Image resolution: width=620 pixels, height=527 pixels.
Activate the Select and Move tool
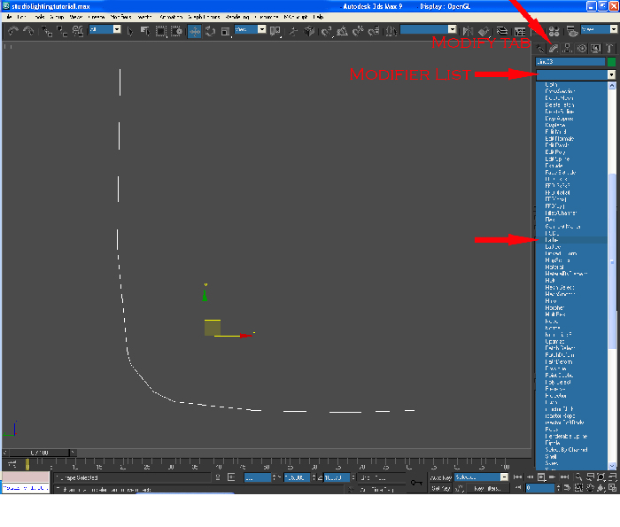pos(194,31)
